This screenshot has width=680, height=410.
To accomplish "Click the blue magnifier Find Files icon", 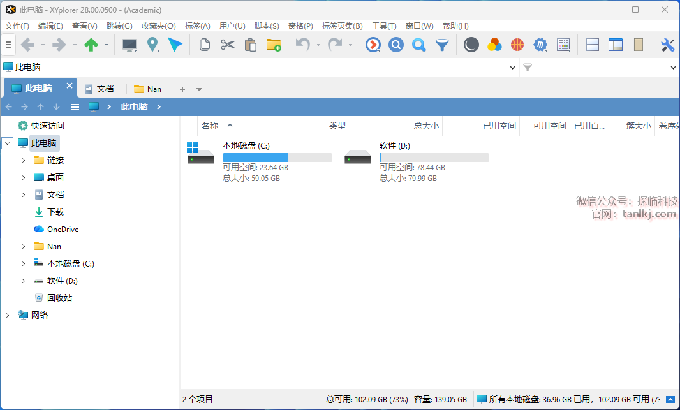I will [418, 45].
